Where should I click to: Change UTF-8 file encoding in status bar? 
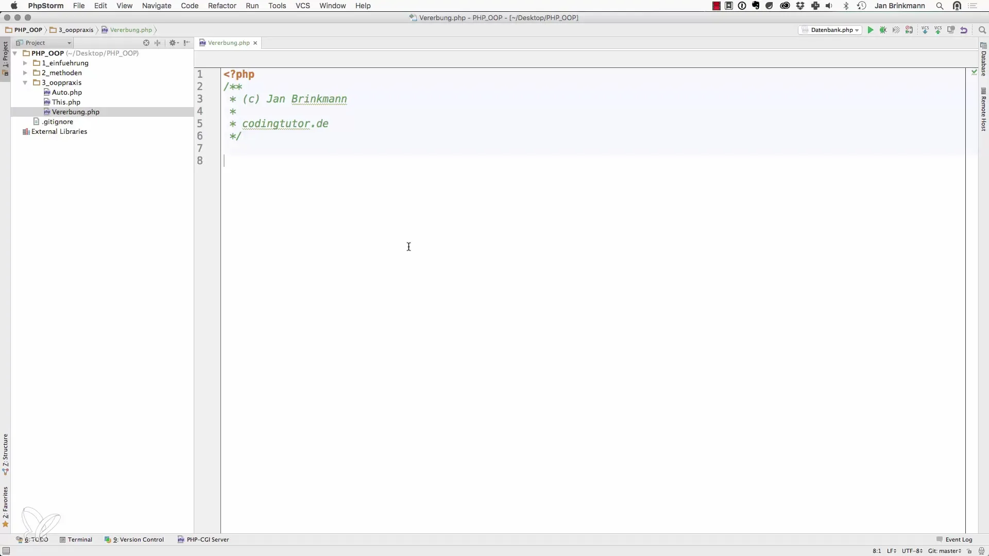click(x=912, y=551)
